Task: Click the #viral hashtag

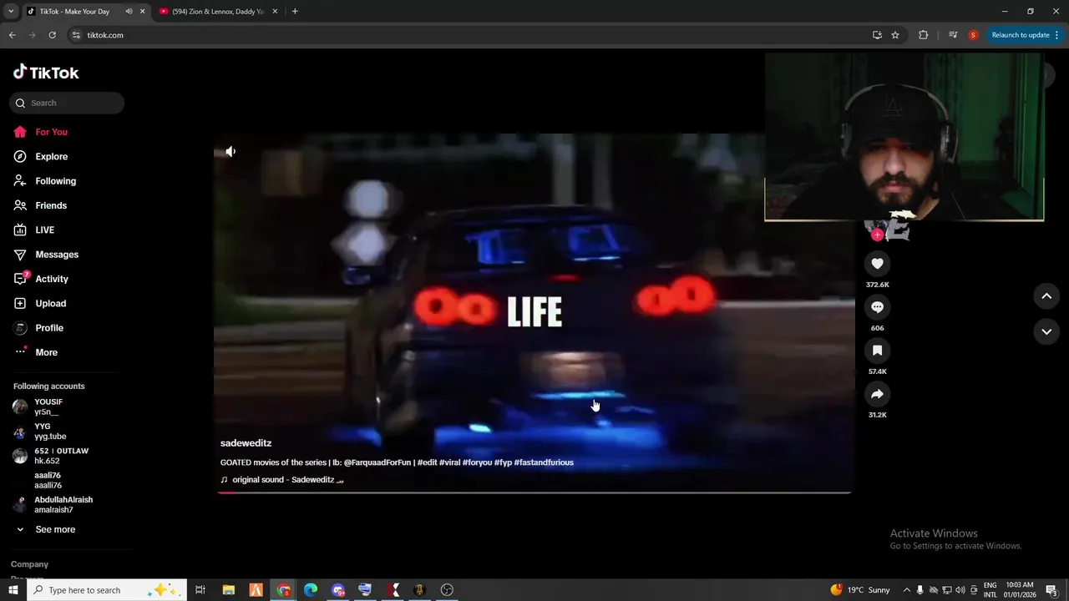Action: coord(449,462)
